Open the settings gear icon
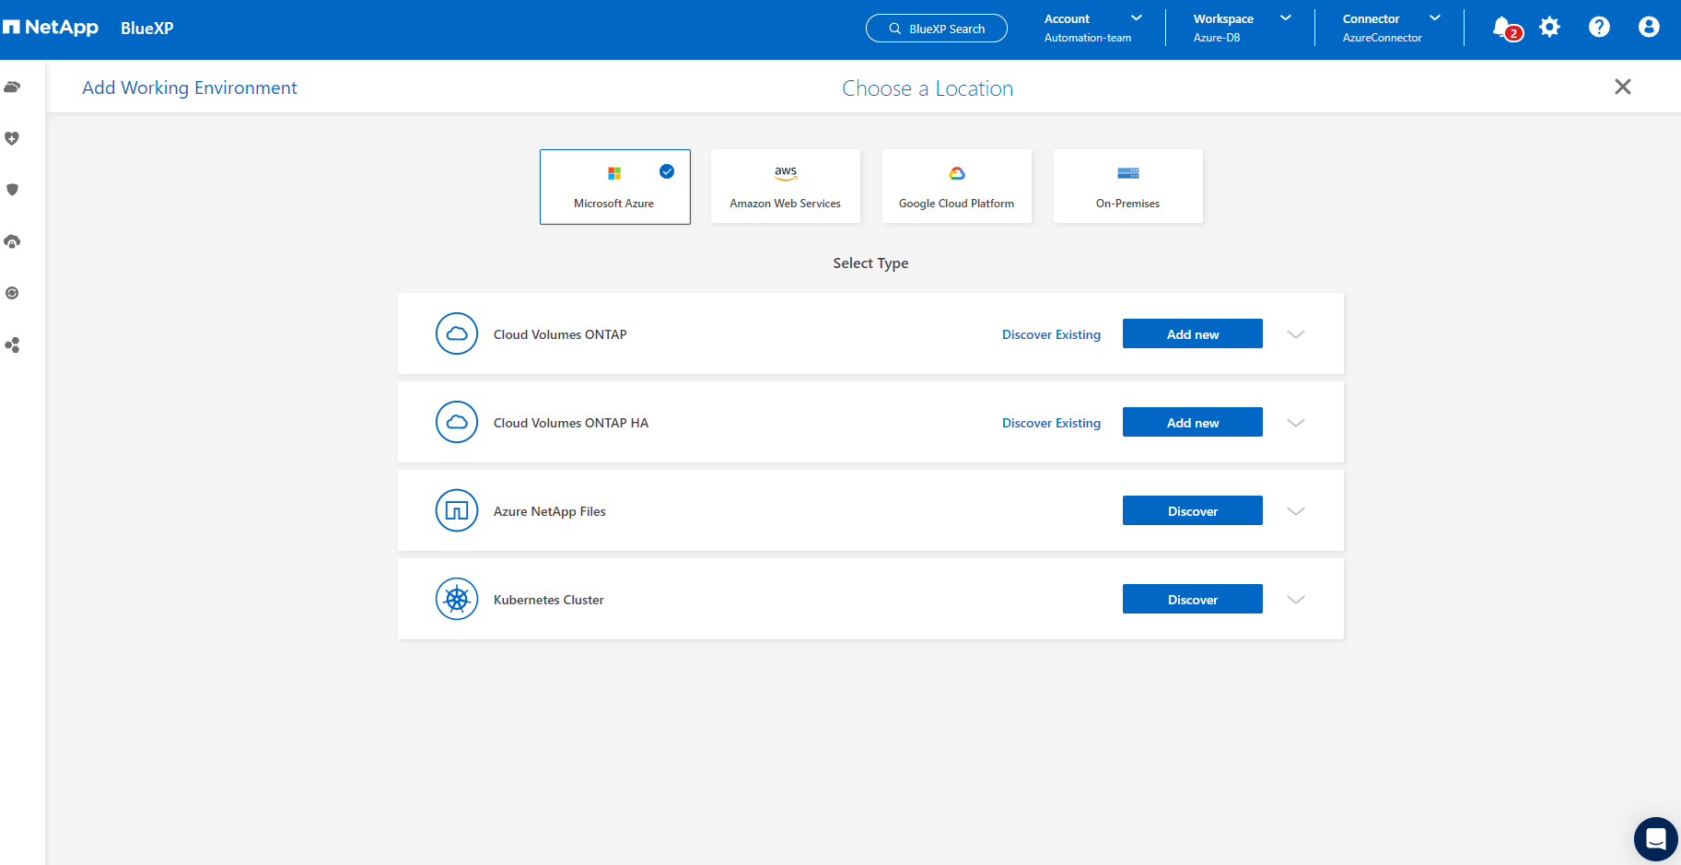Image resolution: width=1681 pixels, height=865 pixels. [1550, 28]
